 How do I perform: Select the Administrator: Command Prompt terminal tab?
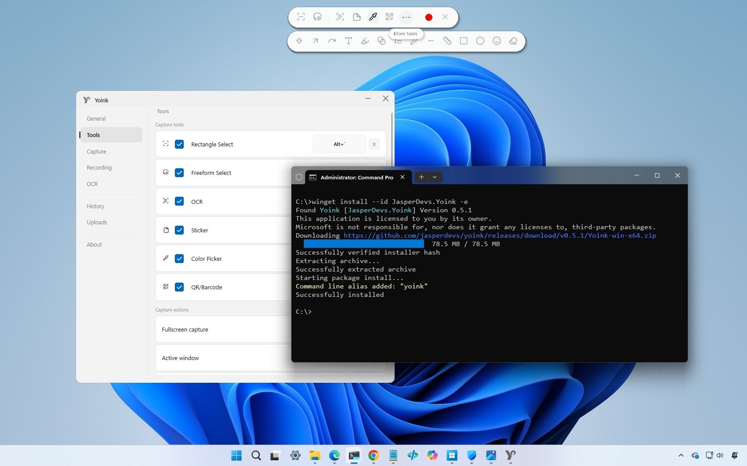(357, 177)
